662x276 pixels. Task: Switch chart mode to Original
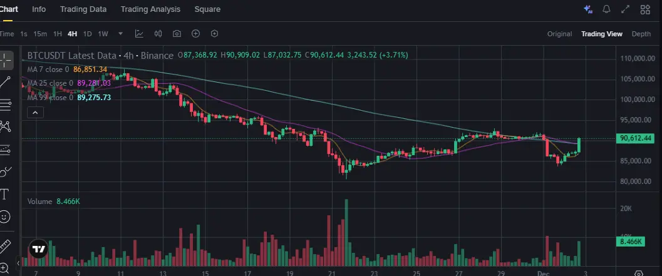click(559, 34)
